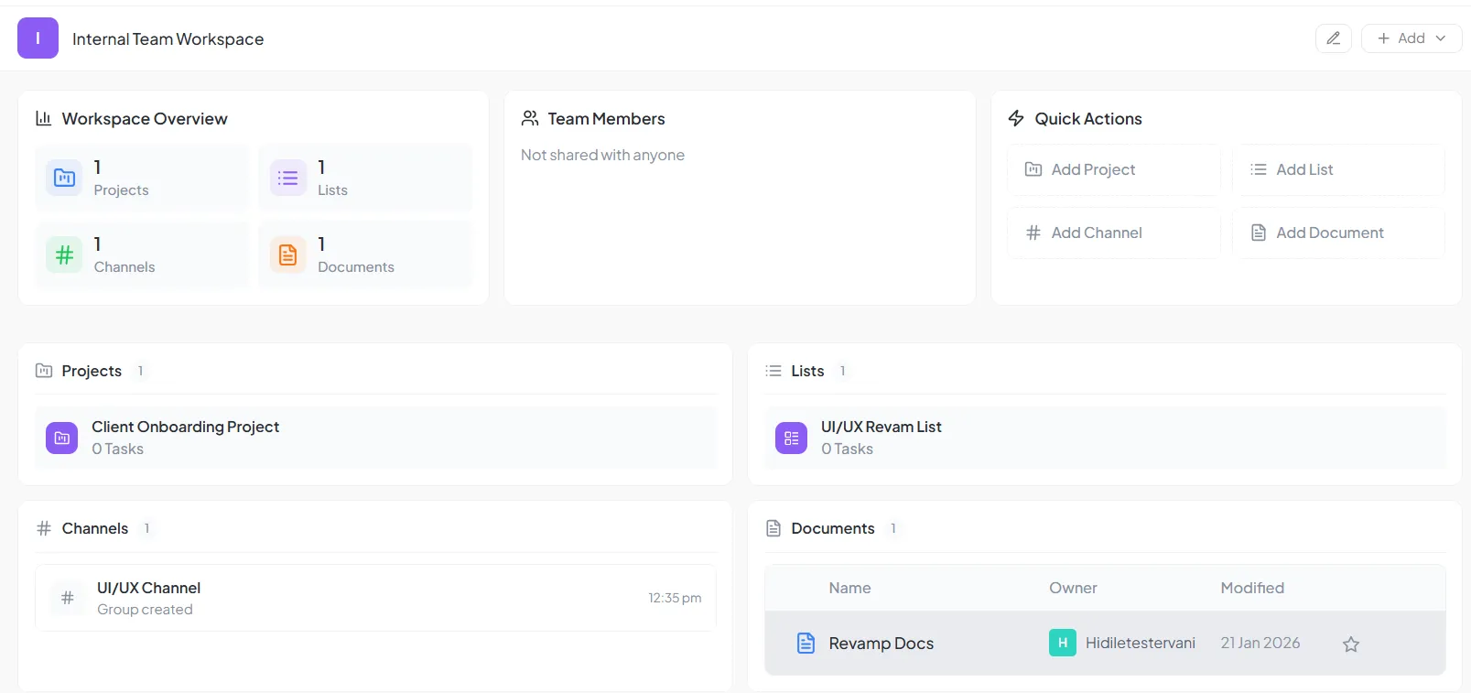The height and width of the screenshot is (693, 1471).
Task: Open the UI/UX Revam List
Action: click(881, 428)
